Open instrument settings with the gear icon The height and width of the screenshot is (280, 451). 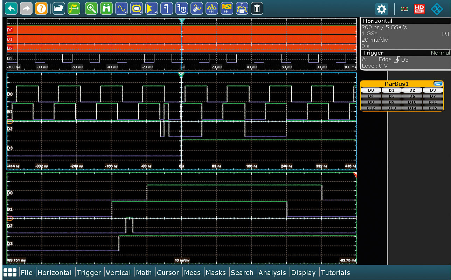pyautogui.click(x=381, y=9)
